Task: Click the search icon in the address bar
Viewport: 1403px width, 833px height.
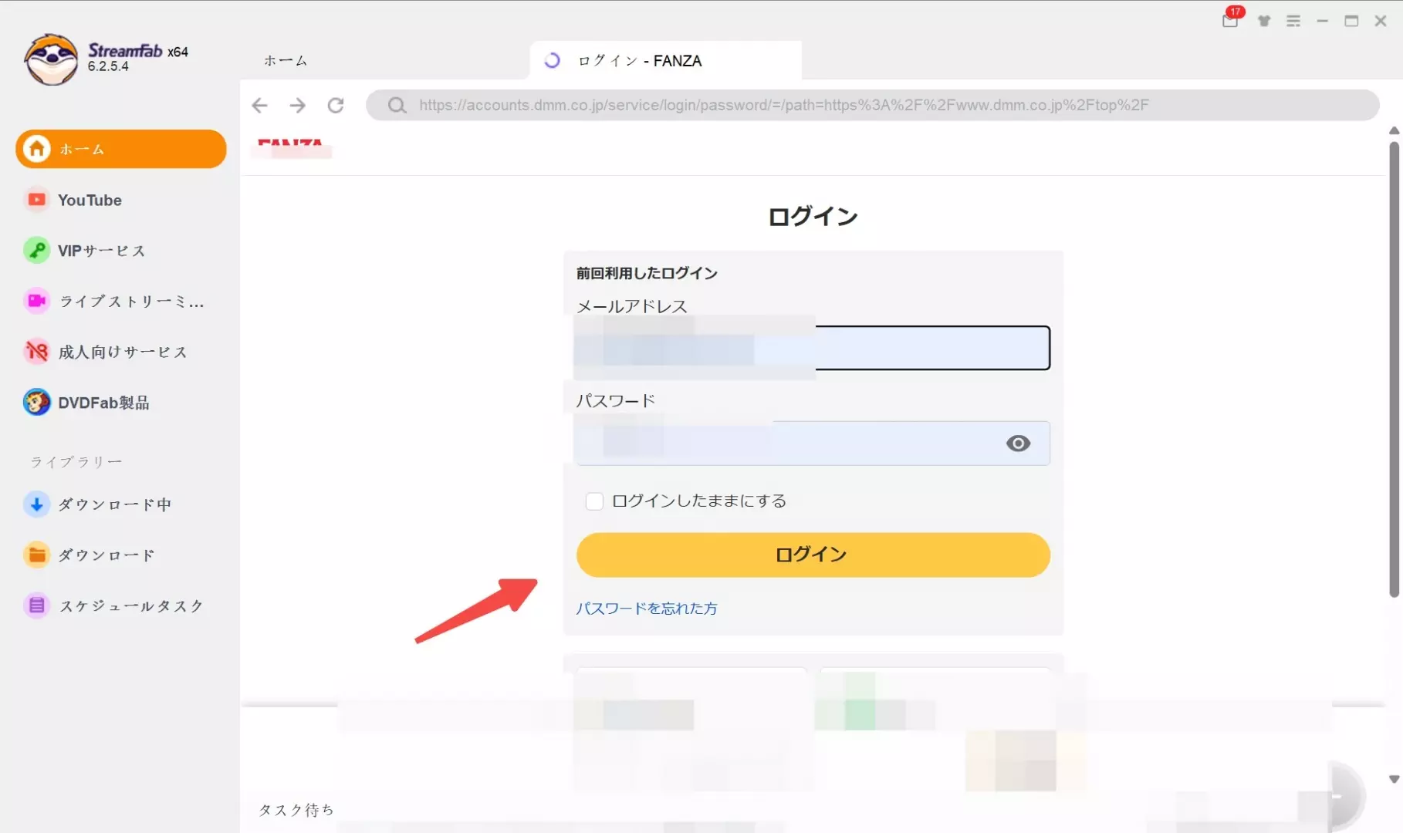Action: pos(397,105)
